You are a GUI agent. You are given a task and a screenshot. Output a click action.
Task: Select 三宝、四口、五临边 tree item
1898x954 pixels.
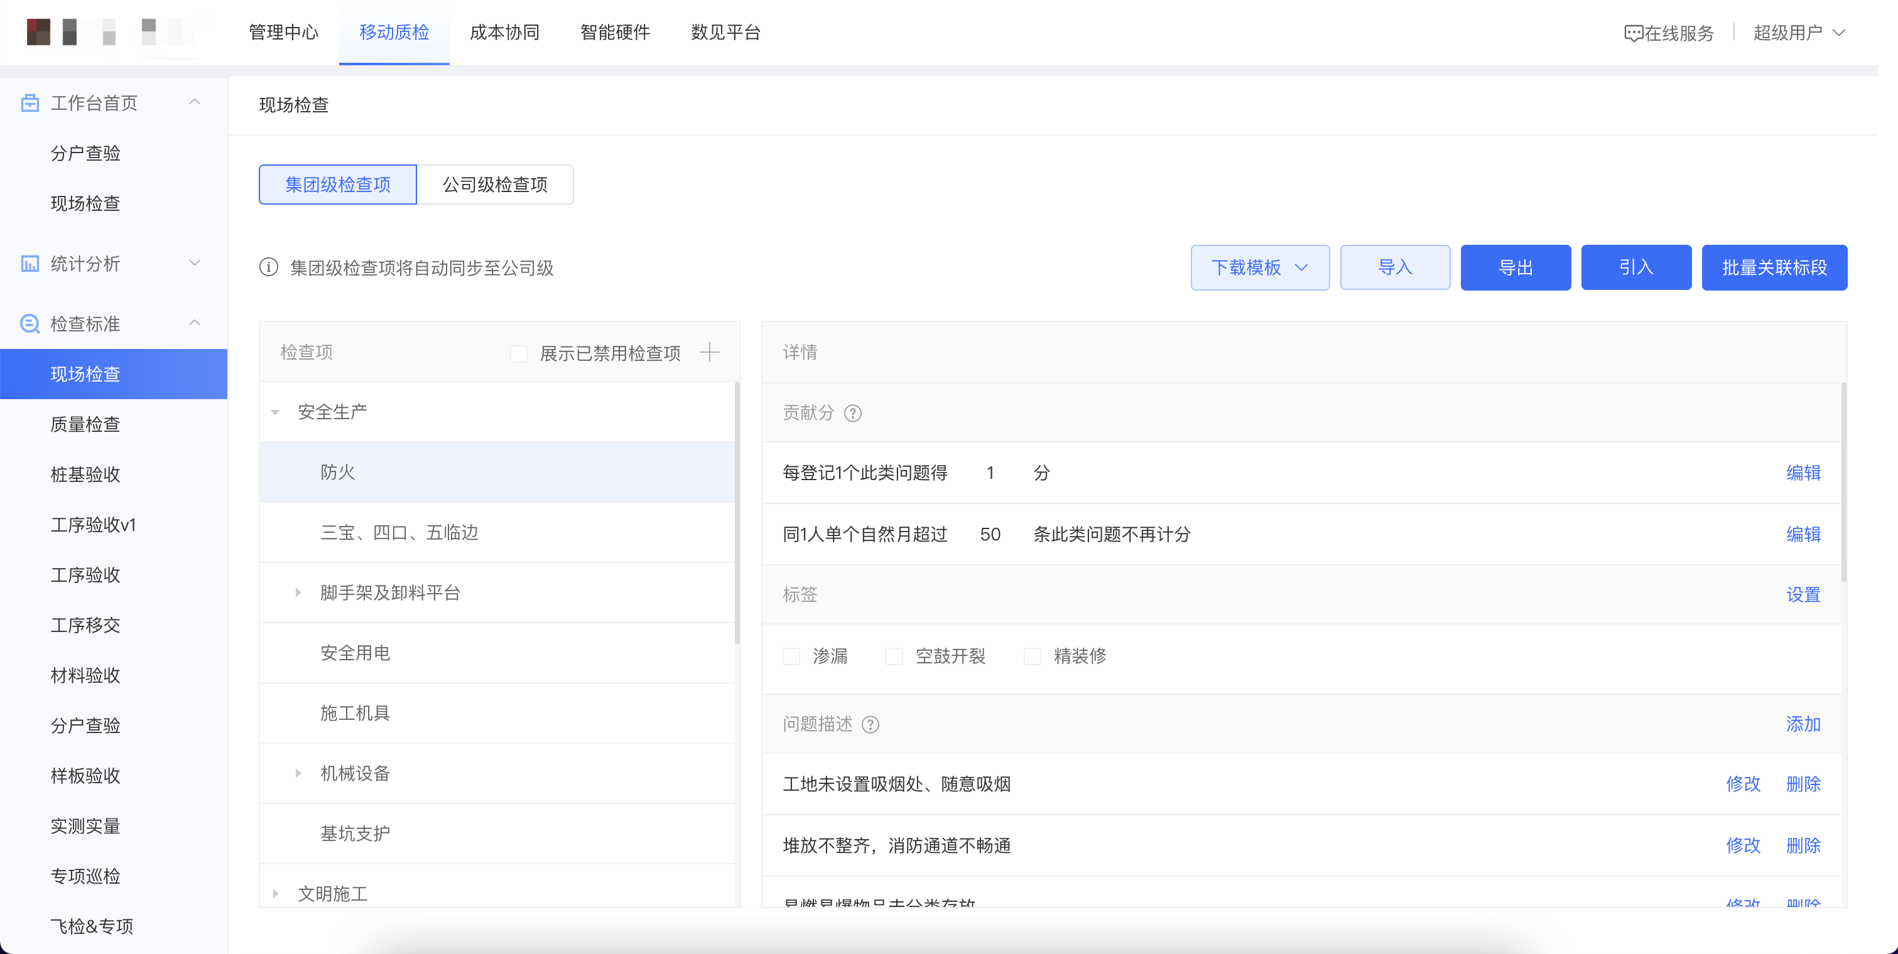click(497, 532)
